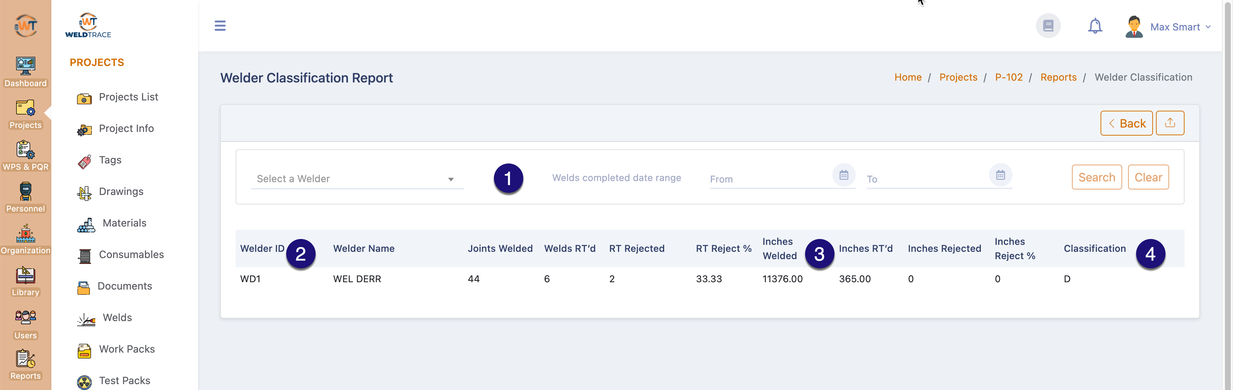Open the documentation book icon
This screenshot has width=1233, height=390.
pos(1048,25)
